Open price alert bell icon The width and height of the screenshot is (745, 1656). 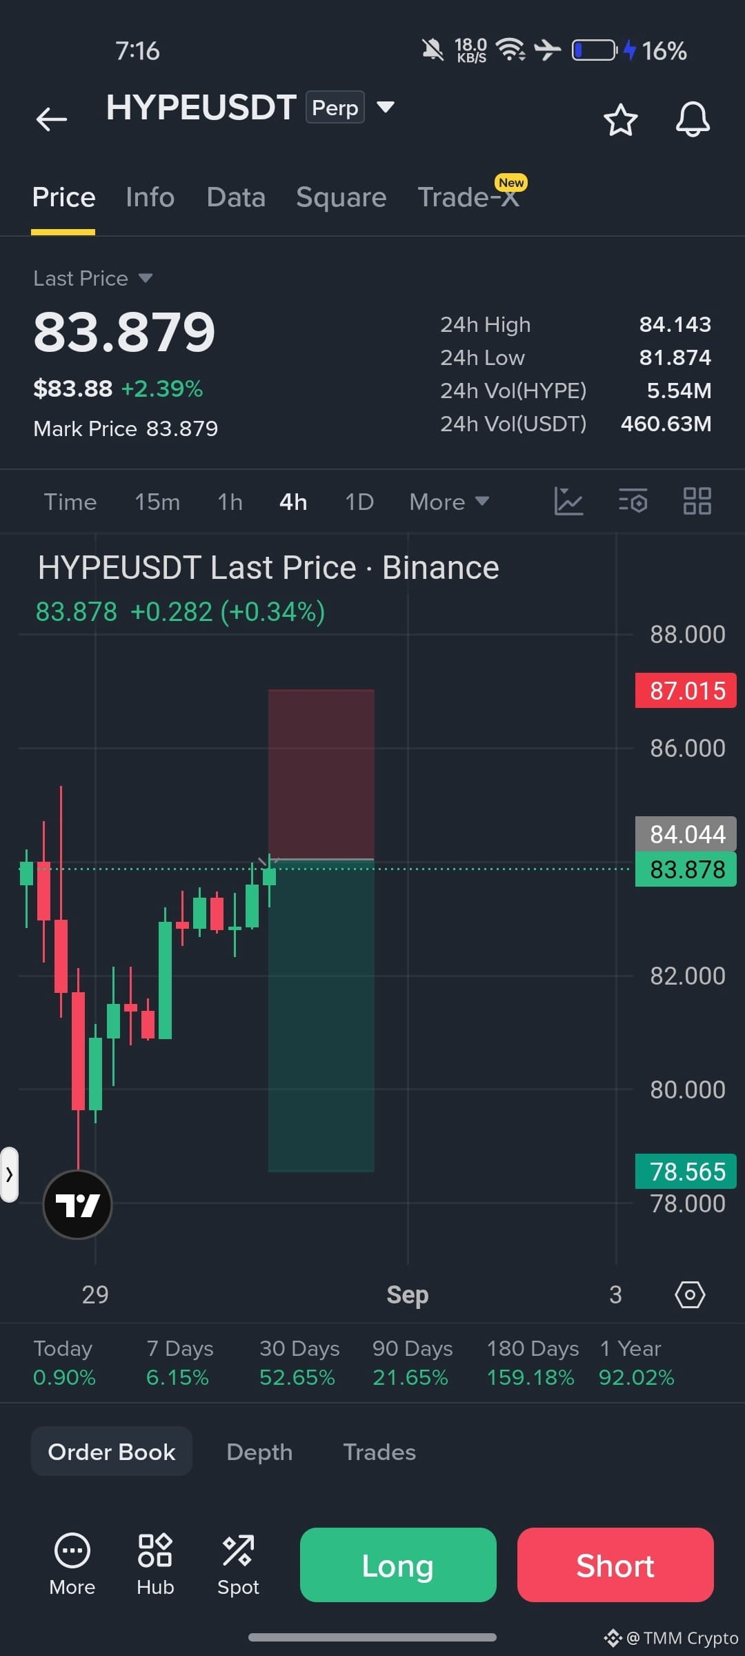tap(693, 120)
